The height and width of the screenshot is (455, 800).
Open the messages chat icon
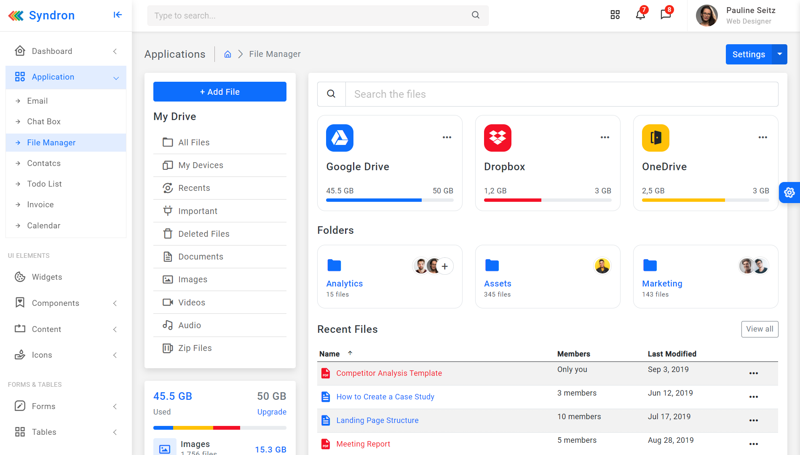click(x=665, y=15)
